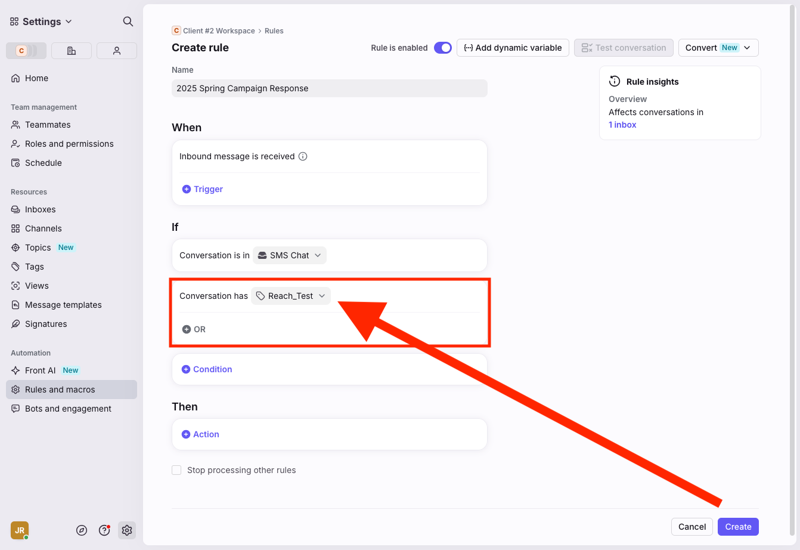Click the search magnifier icon in sidebar
The width and height of the screenshot is (800, 550).
click(128, 21)
